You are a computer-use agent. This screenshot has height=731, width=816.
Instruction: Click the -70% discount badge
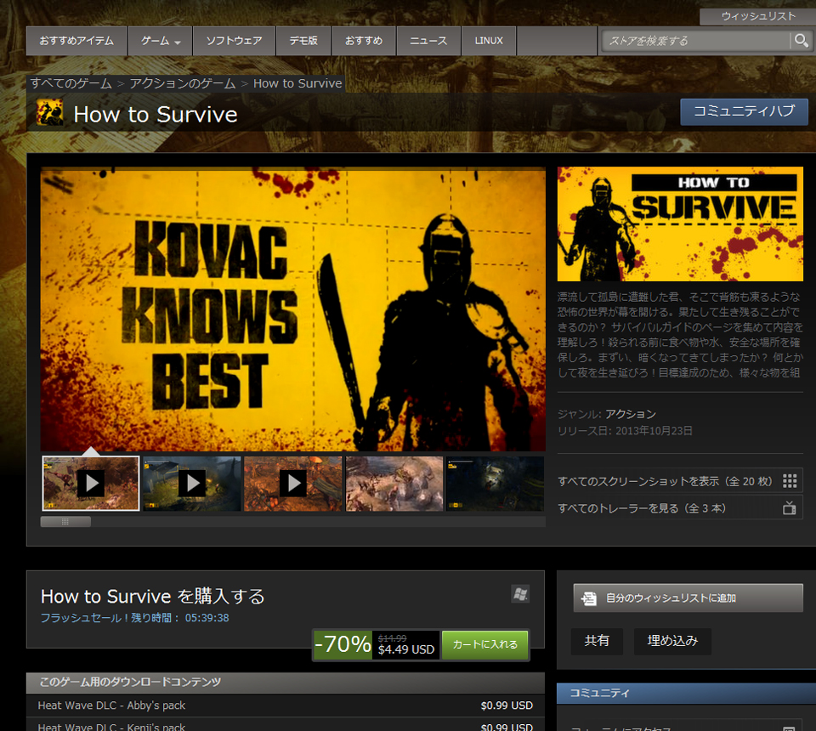pyautogui.click(x=343, y=644)
